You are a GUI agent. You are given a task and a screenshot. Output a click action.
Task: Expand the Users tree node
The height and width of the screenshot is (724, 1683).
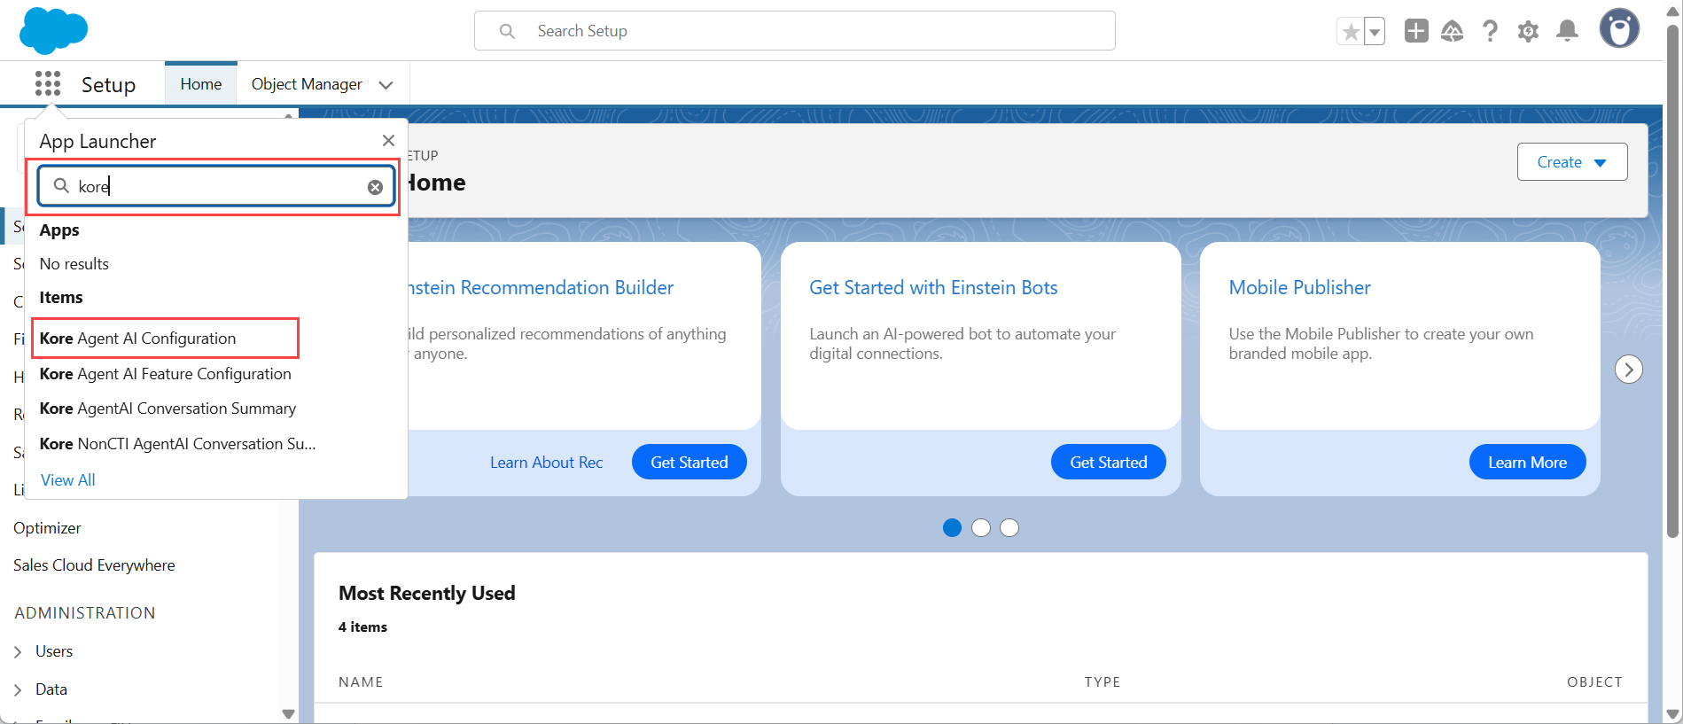pyautogui.click(x=18, y=651)
